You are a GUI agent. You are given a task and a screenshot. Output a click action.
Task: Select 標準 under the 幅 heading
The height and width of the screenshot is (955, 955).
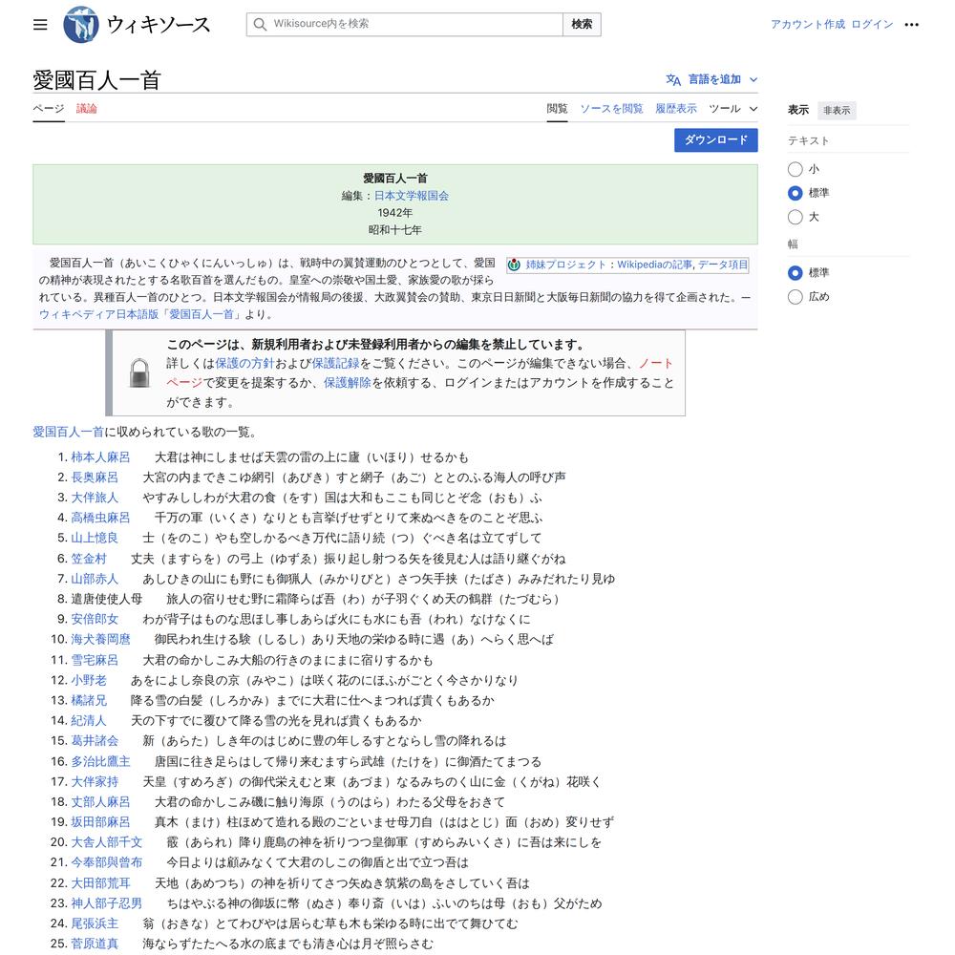coord(795,273)
